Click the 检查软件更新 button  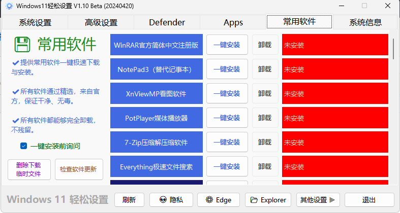click(x=78, y=169)
